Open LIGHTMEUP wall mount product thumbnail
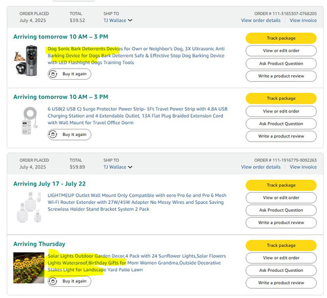Viewport: 327px width, 298px height. click(x=29, y=207)
